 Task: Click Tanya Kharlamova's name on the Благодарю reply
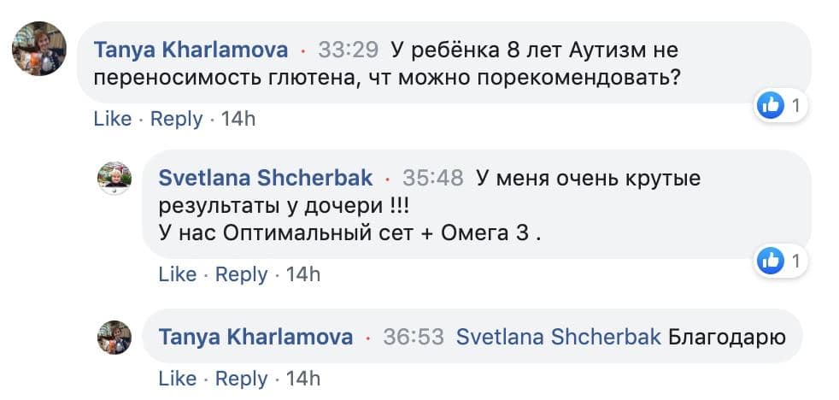pyautogui.click(x=255, y=337)
